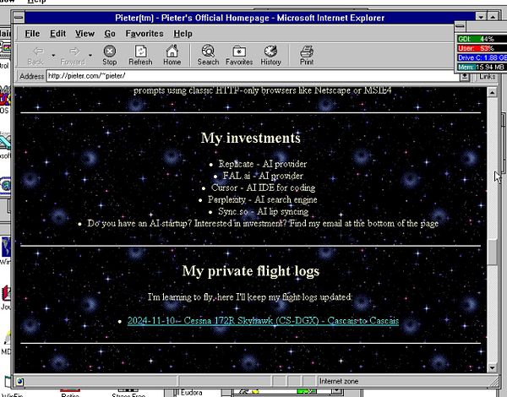Click the Mem usage indicator
This screenshot has width=507, height=397.
pyautogui.click(x=482, y=68)
